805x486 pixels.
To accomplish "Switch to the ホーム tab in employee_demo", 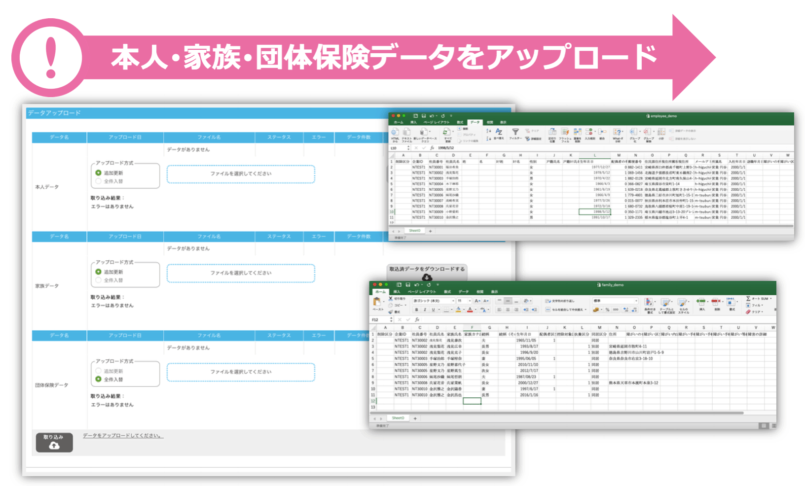I will [x=399, y=122].
